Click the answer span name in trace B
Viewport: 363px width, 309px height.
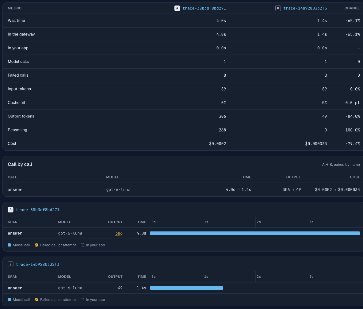[x=15, y=288]
